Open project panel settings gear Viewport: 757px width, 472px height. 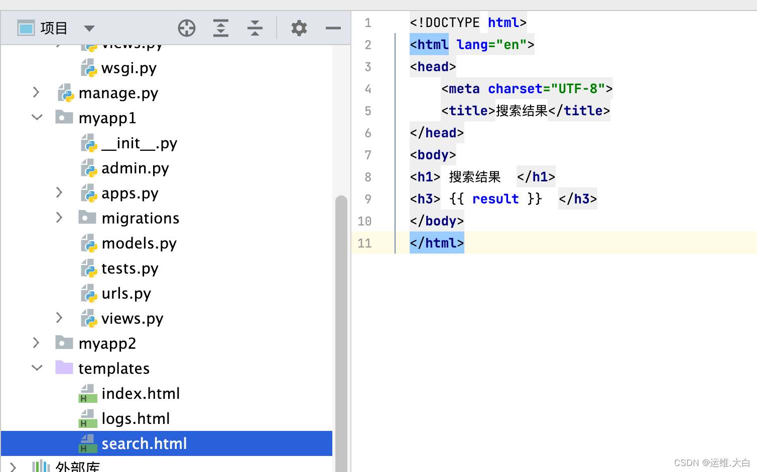pos(299,28)
